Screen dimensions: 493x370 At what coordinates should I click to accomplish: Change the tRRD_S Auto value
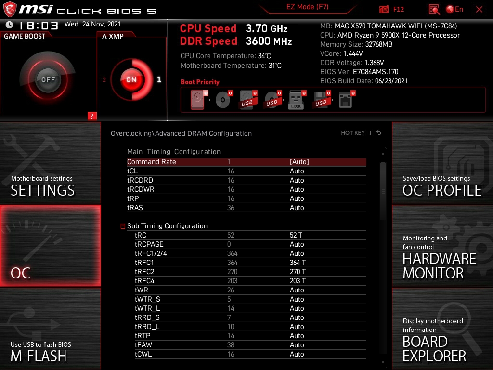tap(297, 317)
